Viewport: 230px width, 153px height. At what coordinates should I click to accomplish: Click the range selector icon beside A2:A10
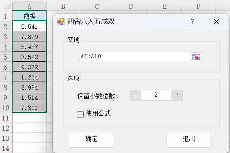tap(196, 57)
